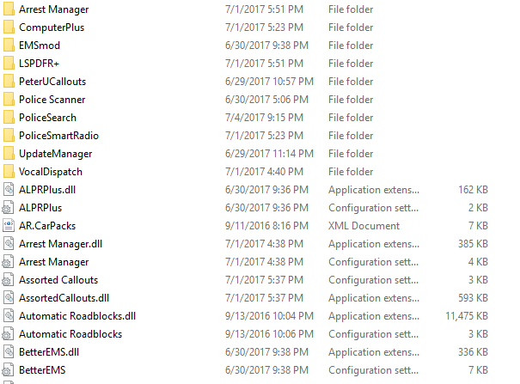Select the Police Scanner folder name
This screenshot has height=384, width=520.
click(x=52, y=100)
